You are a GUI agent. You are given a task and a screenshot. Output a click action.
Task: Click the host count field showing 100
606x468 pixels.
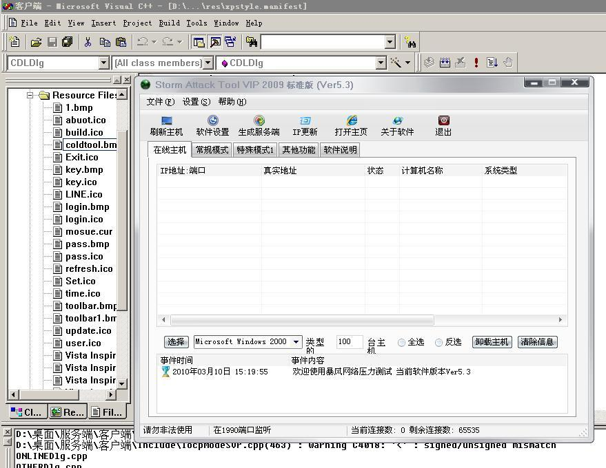point(350,342)
